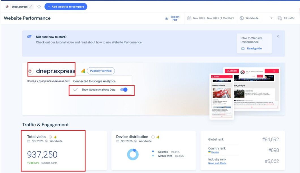Click the Google Analytics icon beside Total visits
This screenshot has width=300, height=173.
pos(55,137)
